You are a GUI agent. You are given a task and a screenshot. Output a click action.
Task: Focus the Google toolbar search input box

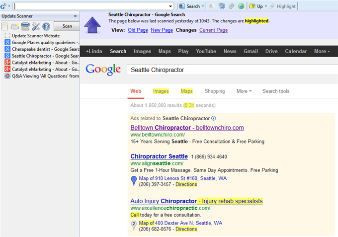(x=90, y=6)
